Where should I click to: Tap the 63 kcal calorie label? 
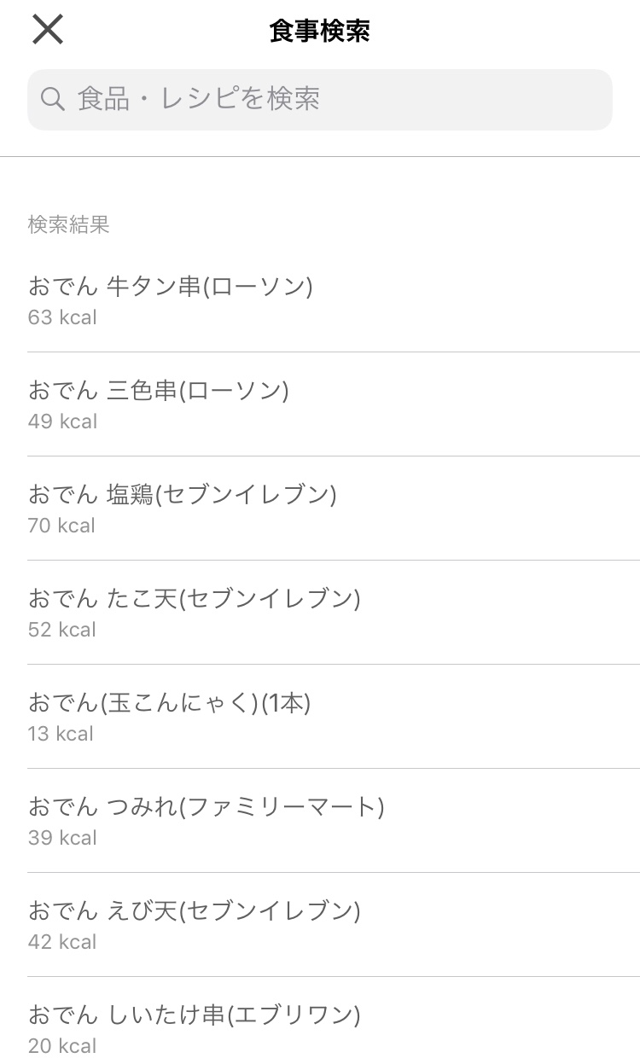point(62,317)
